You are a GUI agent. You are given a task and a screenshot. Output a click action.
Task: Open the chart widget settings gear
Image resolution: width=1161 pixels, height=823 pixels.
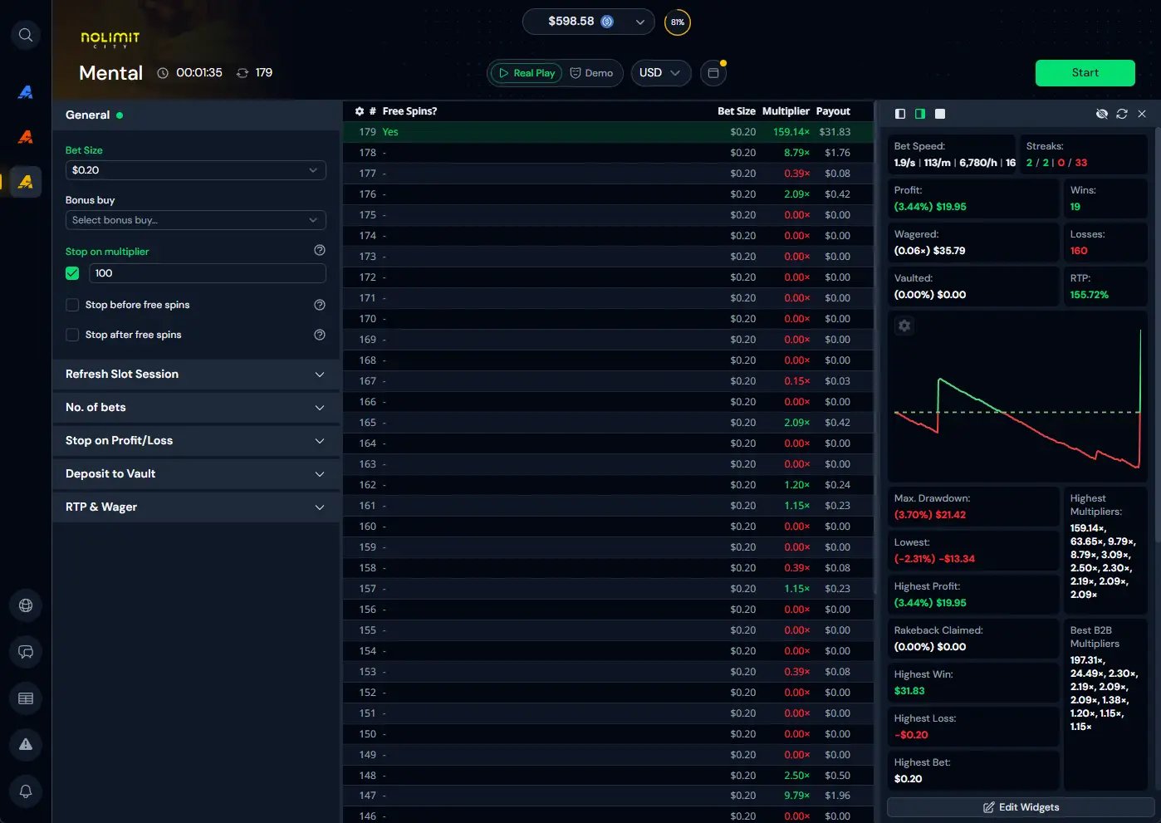click(904, 326)
